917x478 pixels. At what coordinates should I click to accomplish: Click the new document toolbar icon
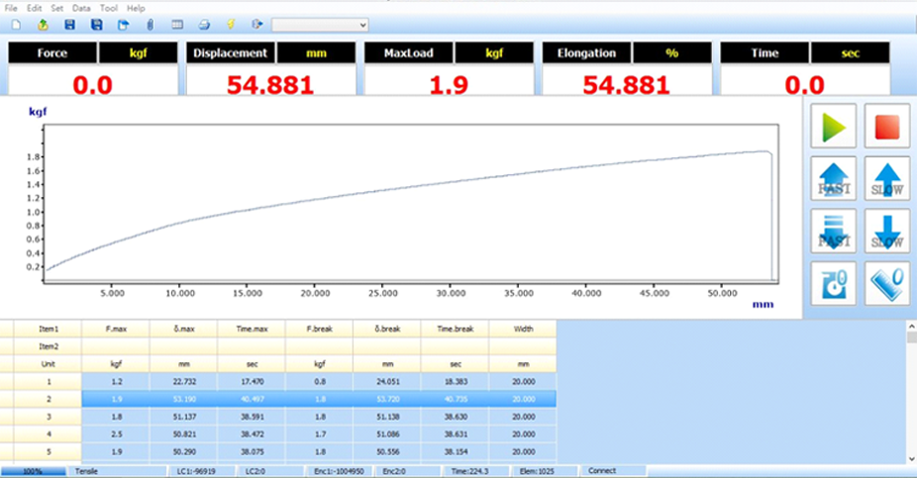coord(15,24)
